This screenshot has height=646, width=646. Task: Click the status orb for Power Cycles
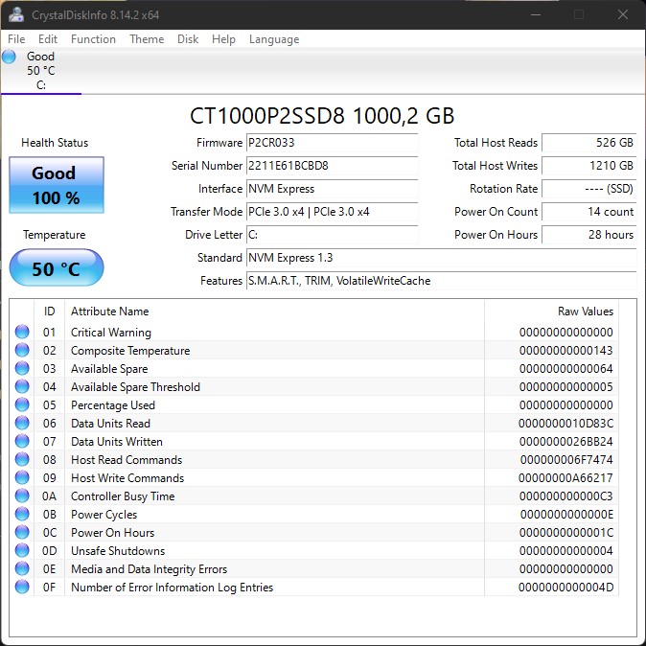tap(22, 514)
